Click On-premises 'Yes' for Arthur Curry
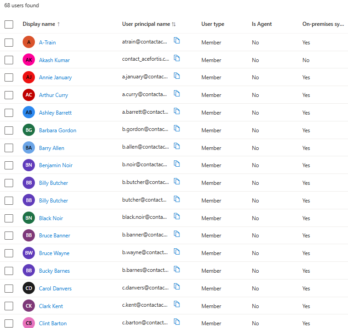Screen dimensions: 348x328 coord(306,95)
